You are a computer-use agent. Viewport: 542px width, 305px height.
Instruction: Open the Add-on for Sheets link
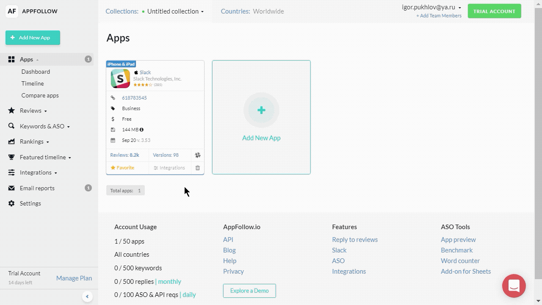pos(466,271)
